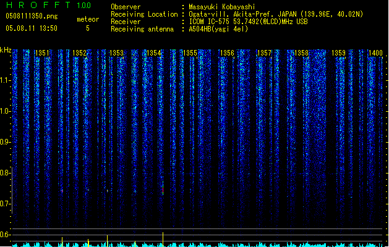Click the 1354 time marker

153,52
